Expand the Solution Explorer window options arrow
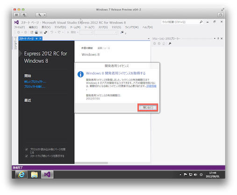The image size is (237, 195). coord(215,38)
